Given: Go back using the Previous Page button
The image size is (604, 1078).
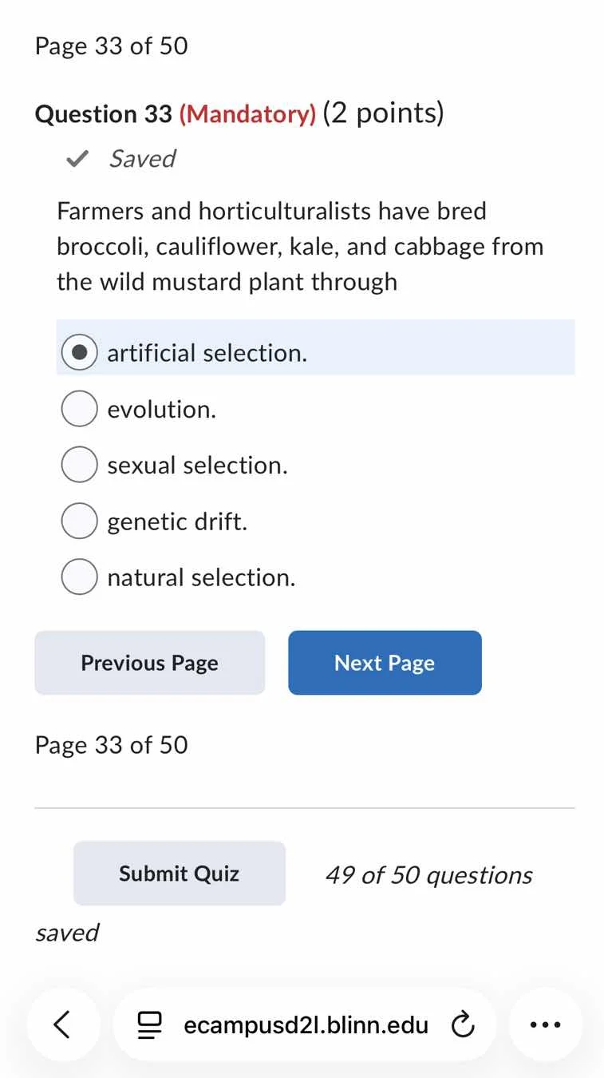Looking at the screenshot, I should click(x=149, y=662).
